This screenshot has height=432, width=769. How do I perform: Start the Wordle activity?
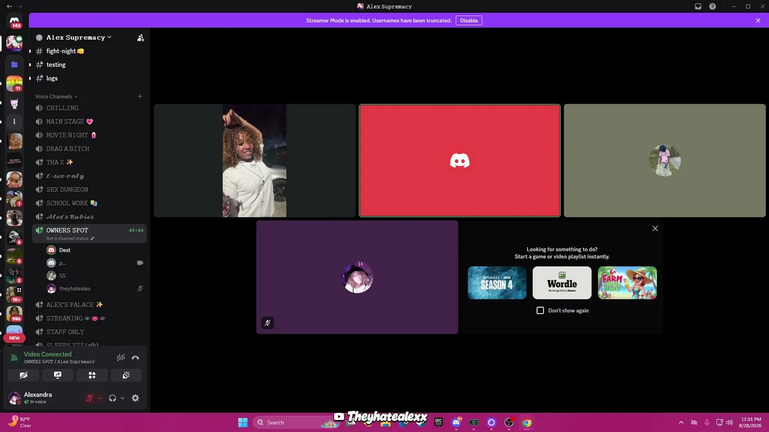coord(562,283)
